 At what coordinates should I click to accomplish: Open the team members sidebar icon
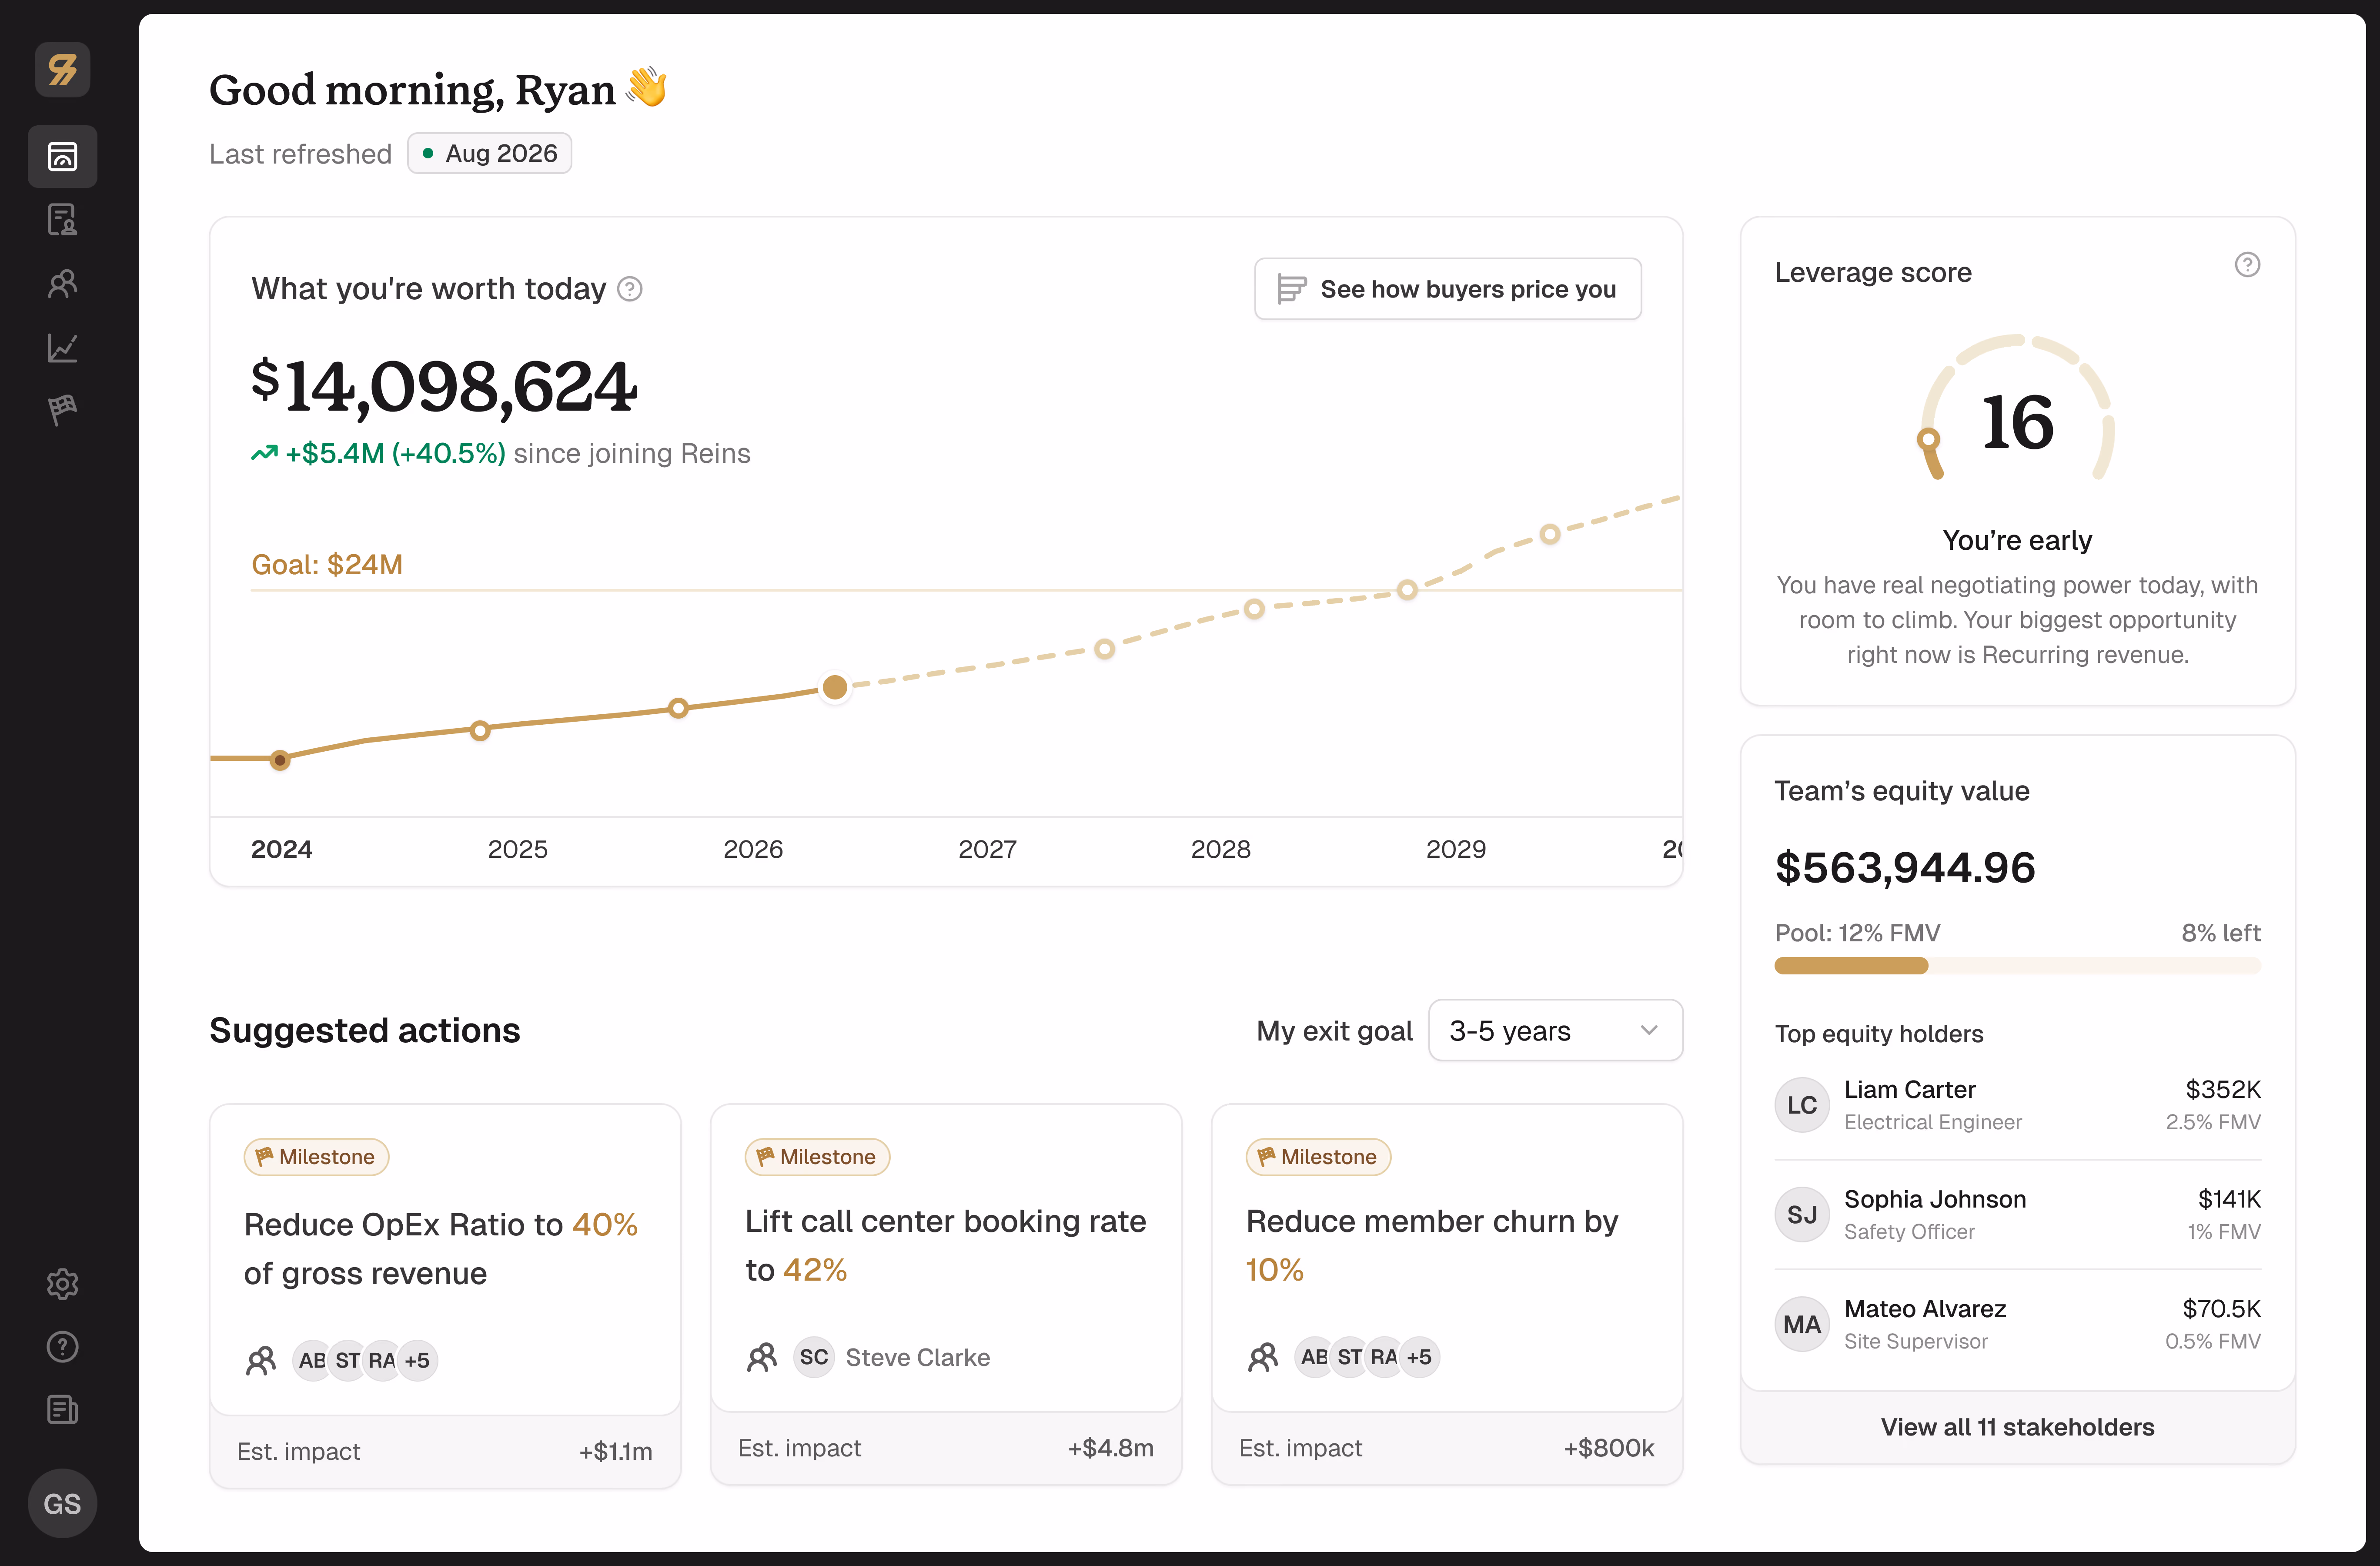coord(62,283)
